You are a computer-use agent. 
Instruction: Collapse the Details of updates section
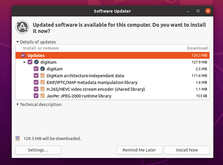click(x=17, y=42)
